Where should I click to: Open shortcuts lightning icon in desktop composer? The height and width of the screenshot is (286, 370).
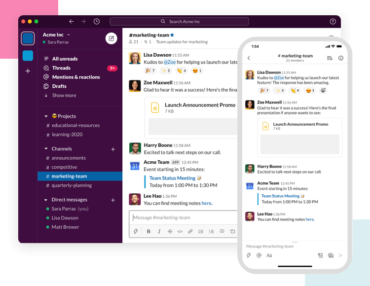coord(136,231)
